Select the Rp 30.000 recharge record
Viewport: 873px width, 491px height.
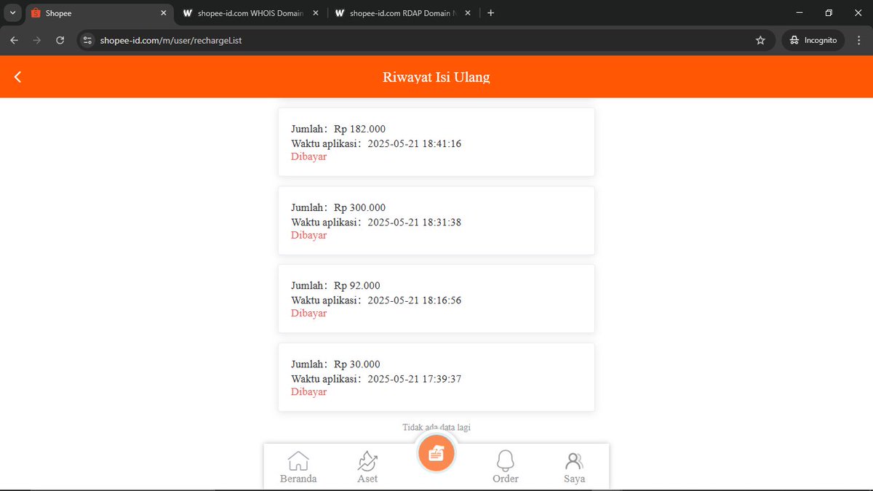pyautogui.click(x=436, y=377)
